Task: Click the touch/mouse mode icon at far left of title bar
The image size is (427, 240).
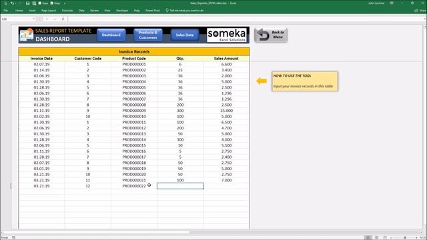Action: pyautogui.click(x=6, y=3)
